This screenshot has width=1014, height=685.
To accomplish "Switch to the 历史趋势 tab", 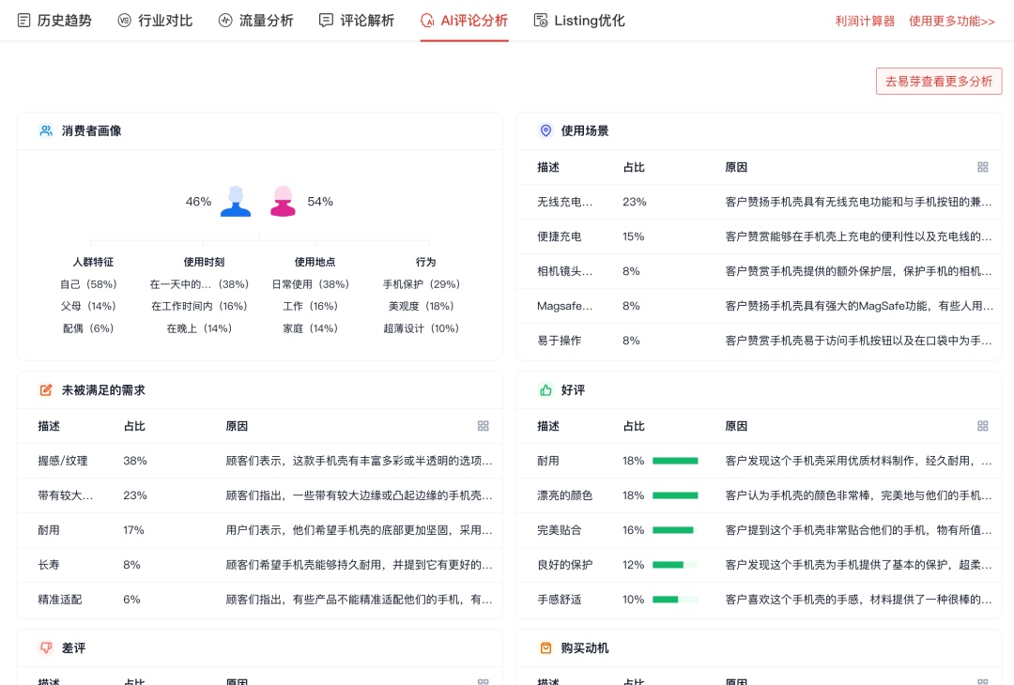I will [54, 21].
